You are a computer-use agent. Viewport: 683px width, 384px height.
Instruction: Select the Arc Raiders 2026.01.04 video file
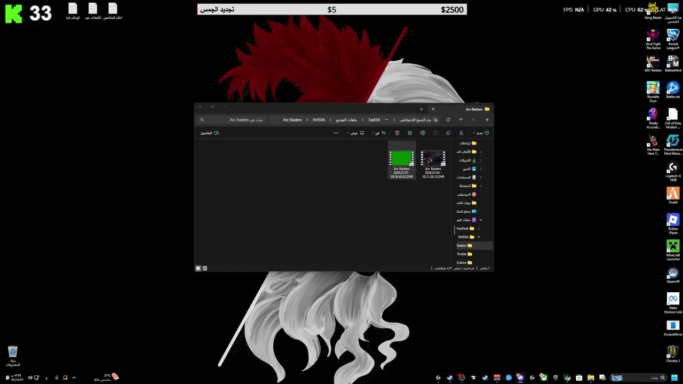(x=433, y=164)
